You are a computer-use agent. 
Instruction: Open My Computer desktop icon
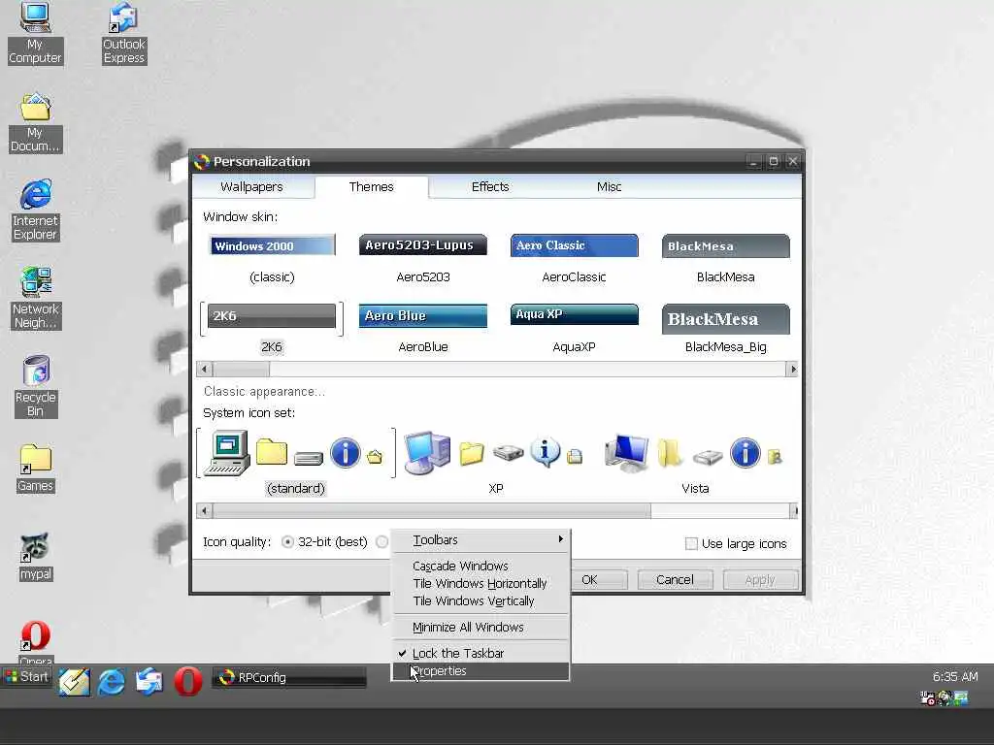coord(35,33)
